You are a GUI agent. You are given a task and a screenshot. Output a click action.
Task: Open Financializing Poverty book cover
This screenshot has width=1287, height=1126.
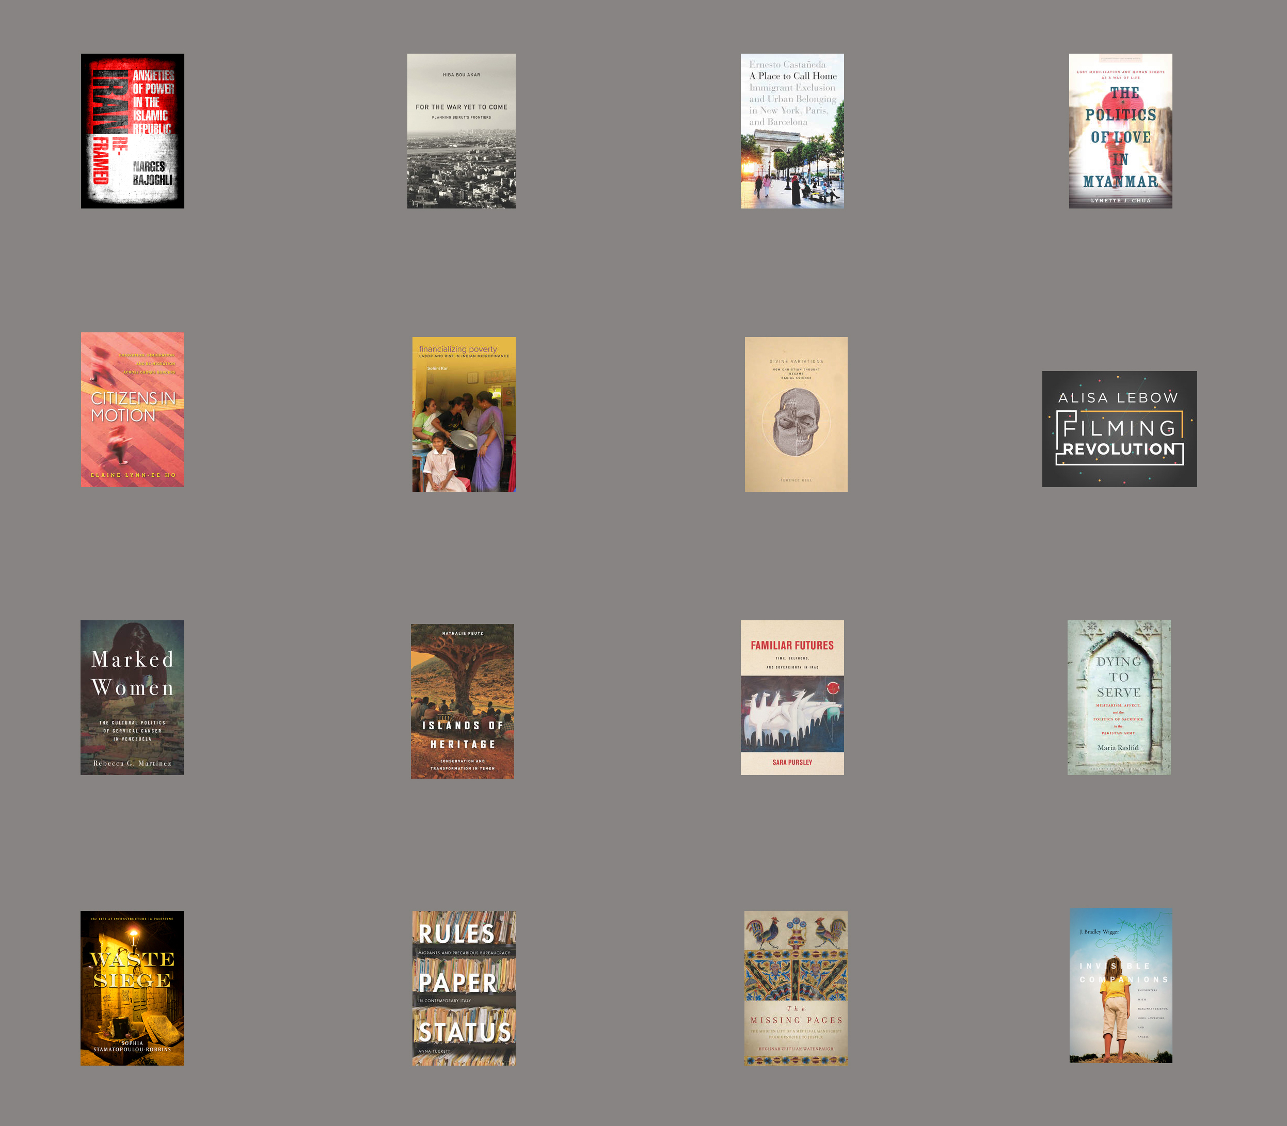464,414
